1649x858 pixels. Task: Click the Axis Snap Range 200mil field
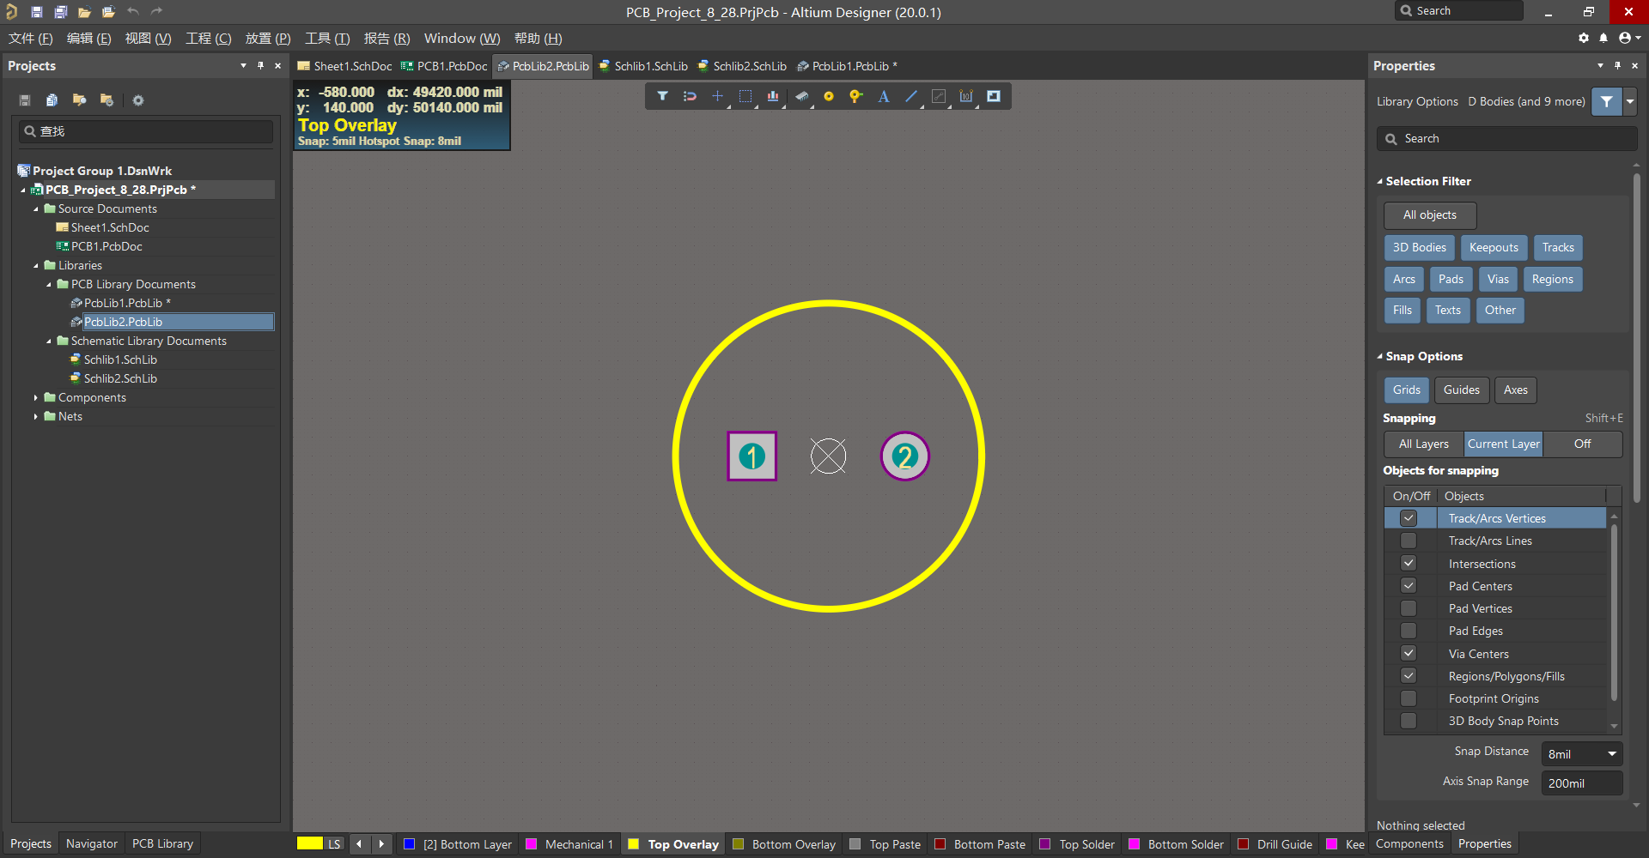(1582, 783)
